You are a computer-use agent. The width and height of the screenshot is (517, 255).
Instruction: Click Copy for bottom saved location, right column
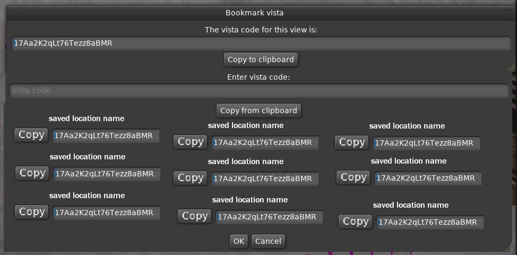pyautogui.click(x=356, y=222)
